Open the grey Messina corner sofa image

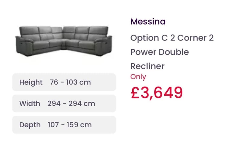point(64,41)
